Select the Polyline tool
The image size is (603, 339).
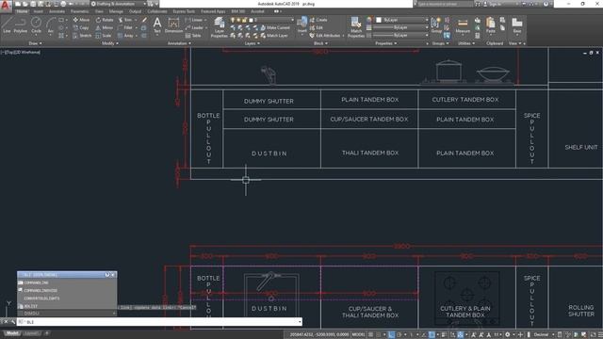tap(21, 25)
